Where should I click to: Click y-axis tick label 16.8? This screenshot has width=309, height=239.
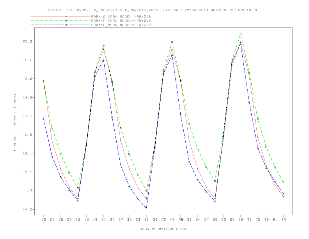(x=27, y=135)
